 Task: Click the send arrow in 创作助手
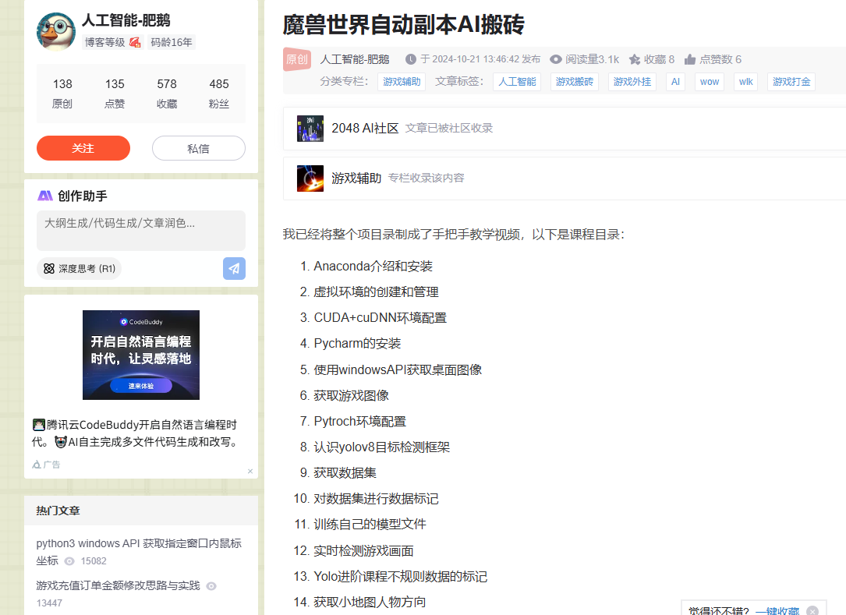pos(234,269)
